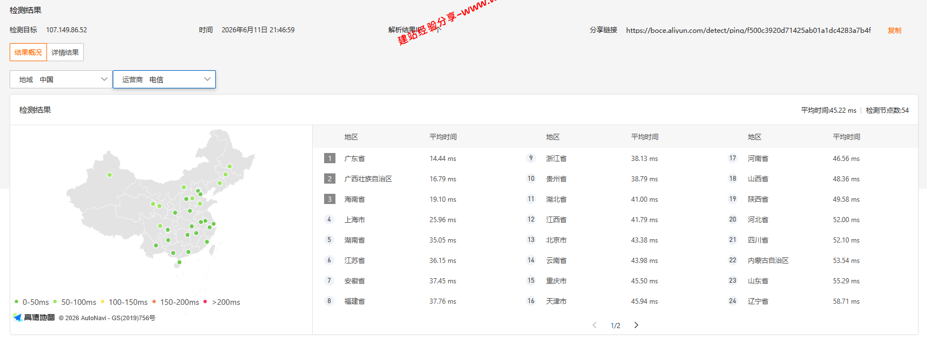Viewport: 927px width, 340px height.
Task: Click the 100-150ms legend entry
Action: 124,302
